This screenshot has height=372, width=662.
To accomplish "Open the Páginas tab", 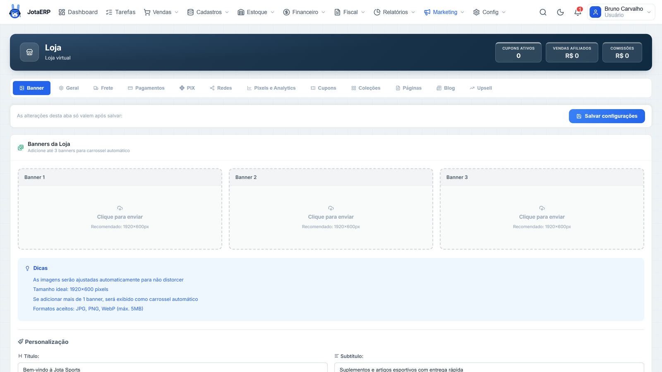I will click(x=409, y=88).
